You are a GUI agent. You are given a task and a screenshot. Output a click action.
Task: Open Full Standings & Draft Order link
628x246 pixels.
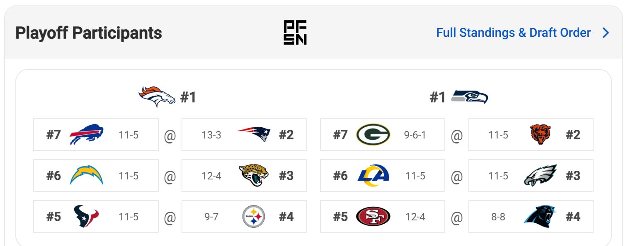513,33
